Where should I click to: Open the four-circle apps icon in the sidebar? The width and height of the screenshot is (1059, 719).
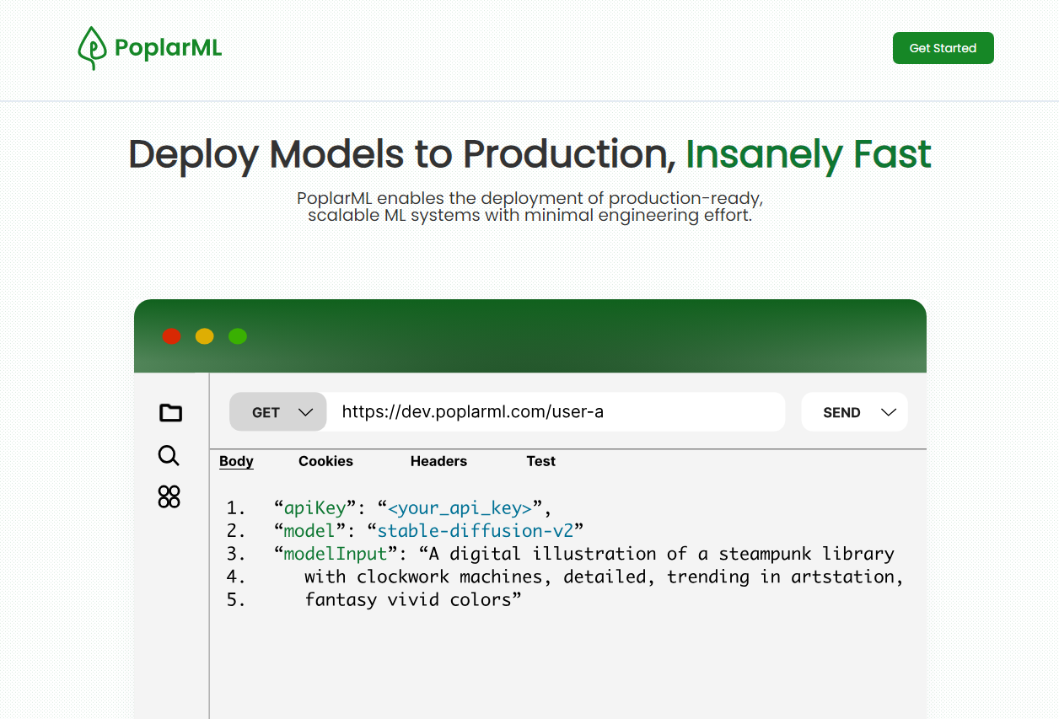click(169, 496)
